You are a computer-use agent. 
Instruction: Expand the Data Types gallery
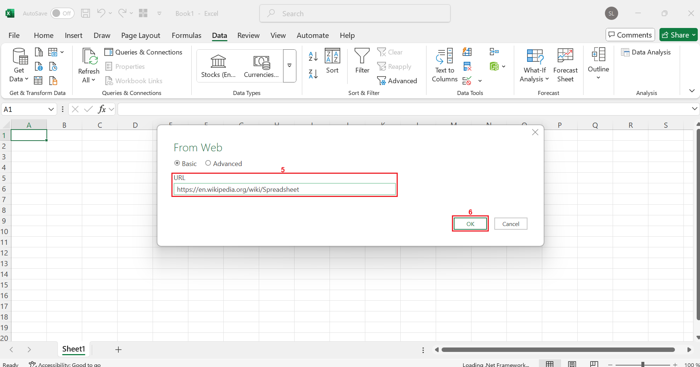pyautogui.click(x=290, y=66)
